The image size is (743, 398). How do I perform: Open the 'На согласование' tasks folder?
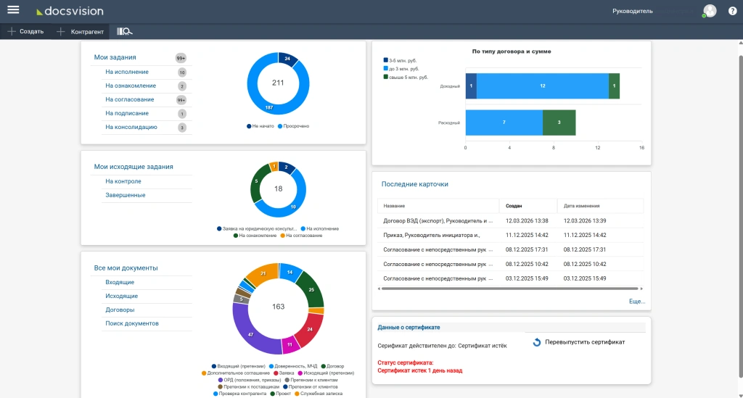point(129,99)
